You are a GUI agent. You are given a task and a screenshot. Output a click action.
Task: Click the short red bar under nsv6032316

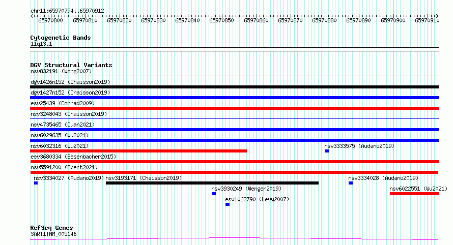tap(138, 151)
